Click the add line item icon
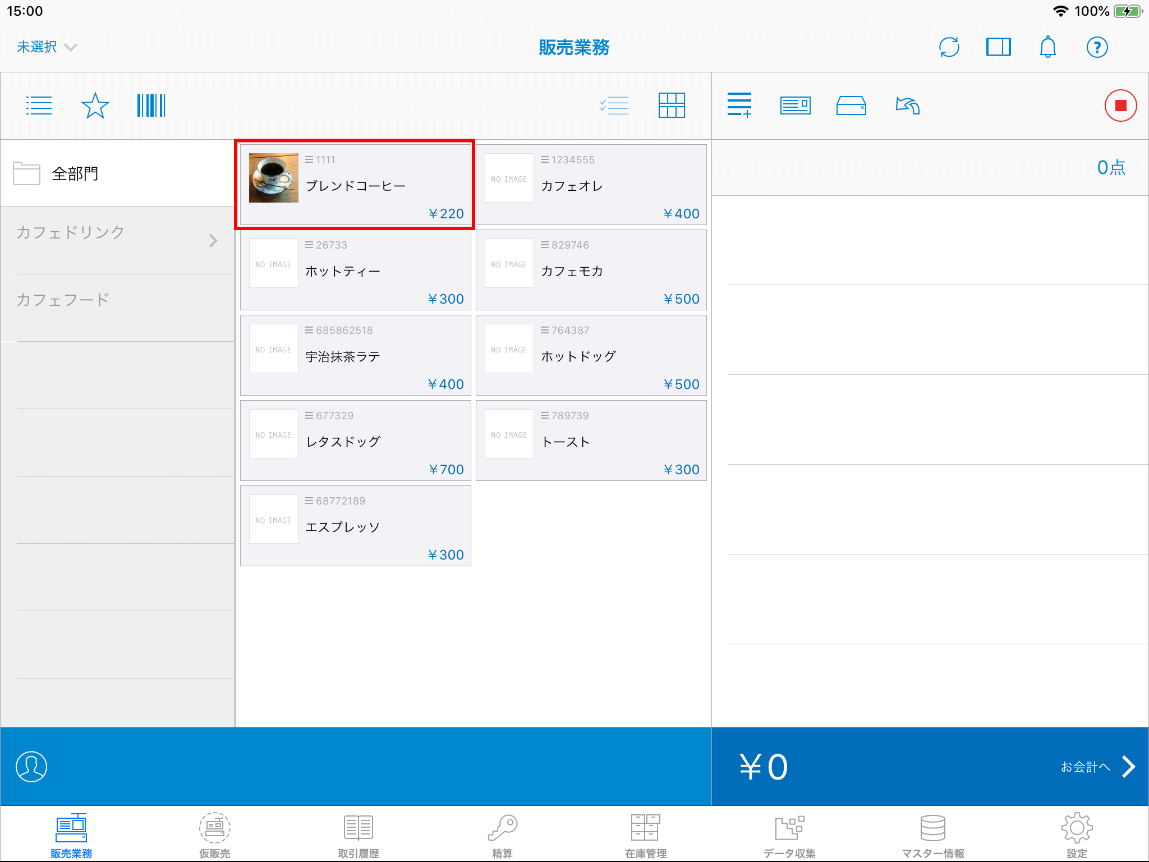The image size is (1149, 862). point(739,106)
